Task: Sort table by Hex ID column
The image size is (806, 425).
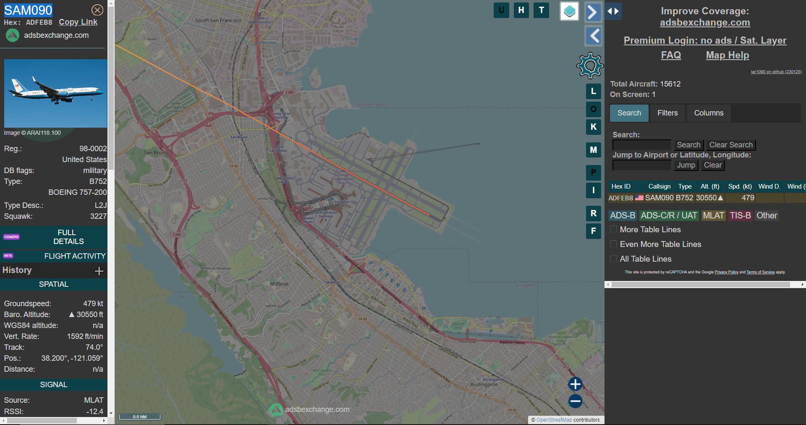Action: pyautogui.click(x=621, y=186)
